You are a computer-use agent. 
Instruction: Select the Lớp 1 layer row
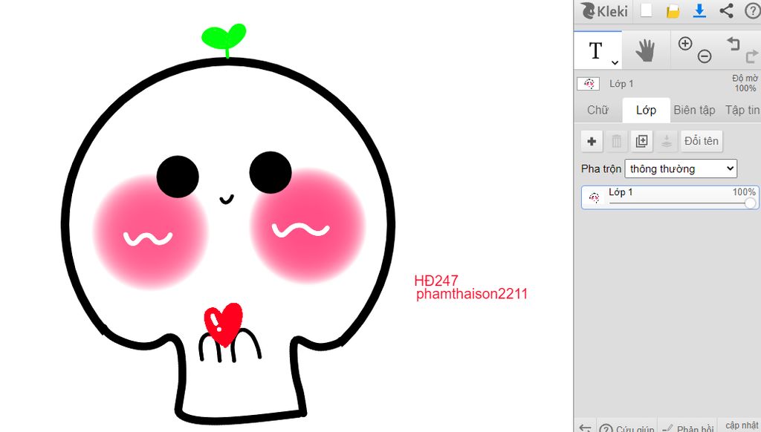670,197
